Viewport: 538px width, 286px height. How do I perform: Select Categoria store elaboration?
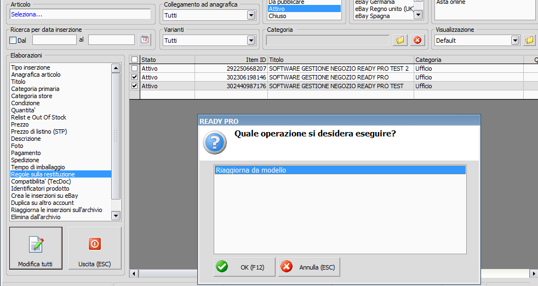[32, 96]
